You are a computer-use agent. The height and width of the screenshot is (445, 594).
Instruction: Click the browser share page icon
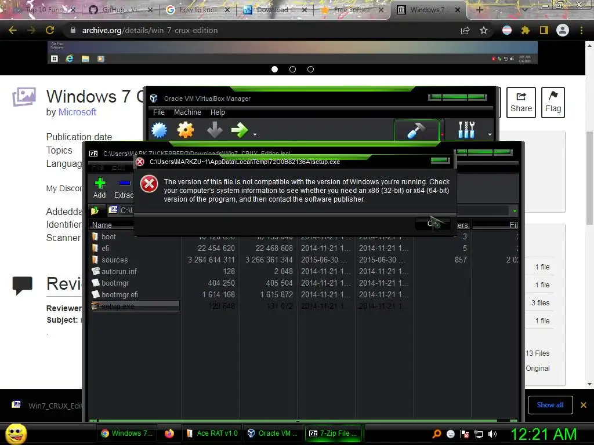[465, 31]
